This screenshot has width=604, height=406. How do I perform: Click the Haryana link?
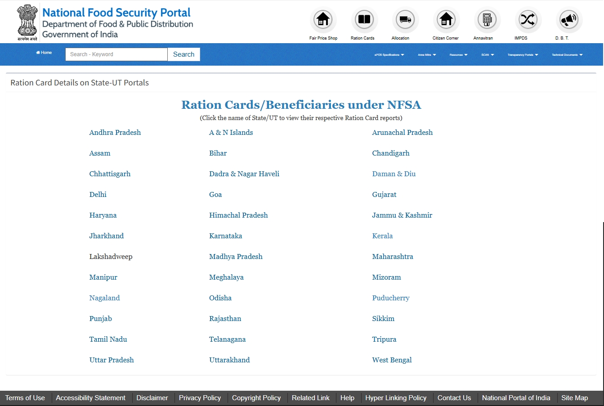[103, 215]
